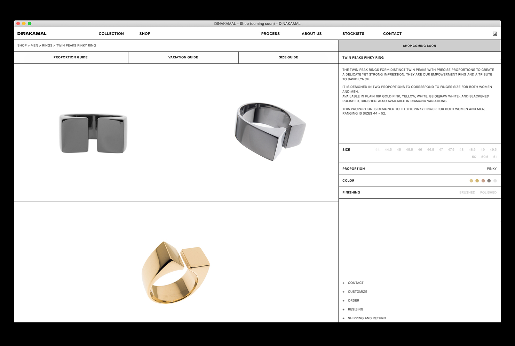Select the POLISHED finishing

click(488, 192)
